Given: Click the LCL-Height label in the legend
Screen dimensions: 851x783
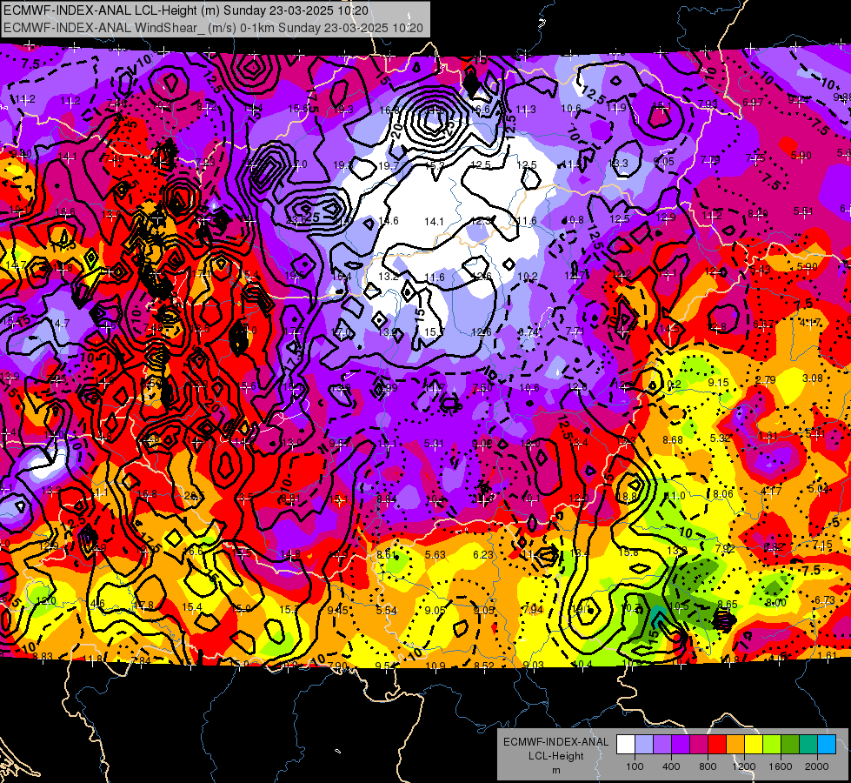Looking at the screenshot, I should 555,756.
